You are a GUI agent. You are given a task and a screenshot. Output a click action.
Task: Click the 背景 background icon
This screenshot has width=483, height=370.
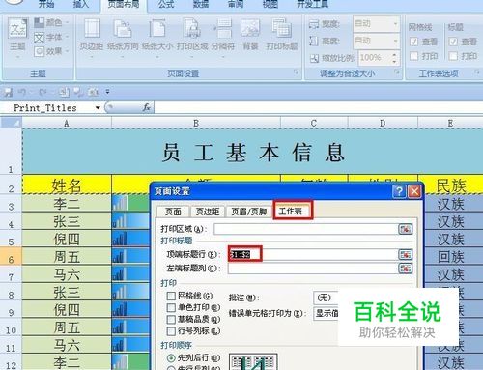(250, 29)
